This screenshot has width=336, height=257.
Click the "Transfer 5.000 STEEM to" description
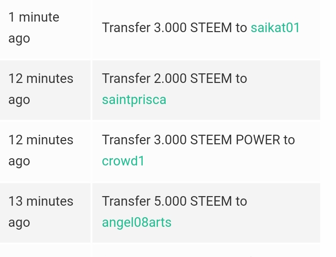click(x=174, y=201)
